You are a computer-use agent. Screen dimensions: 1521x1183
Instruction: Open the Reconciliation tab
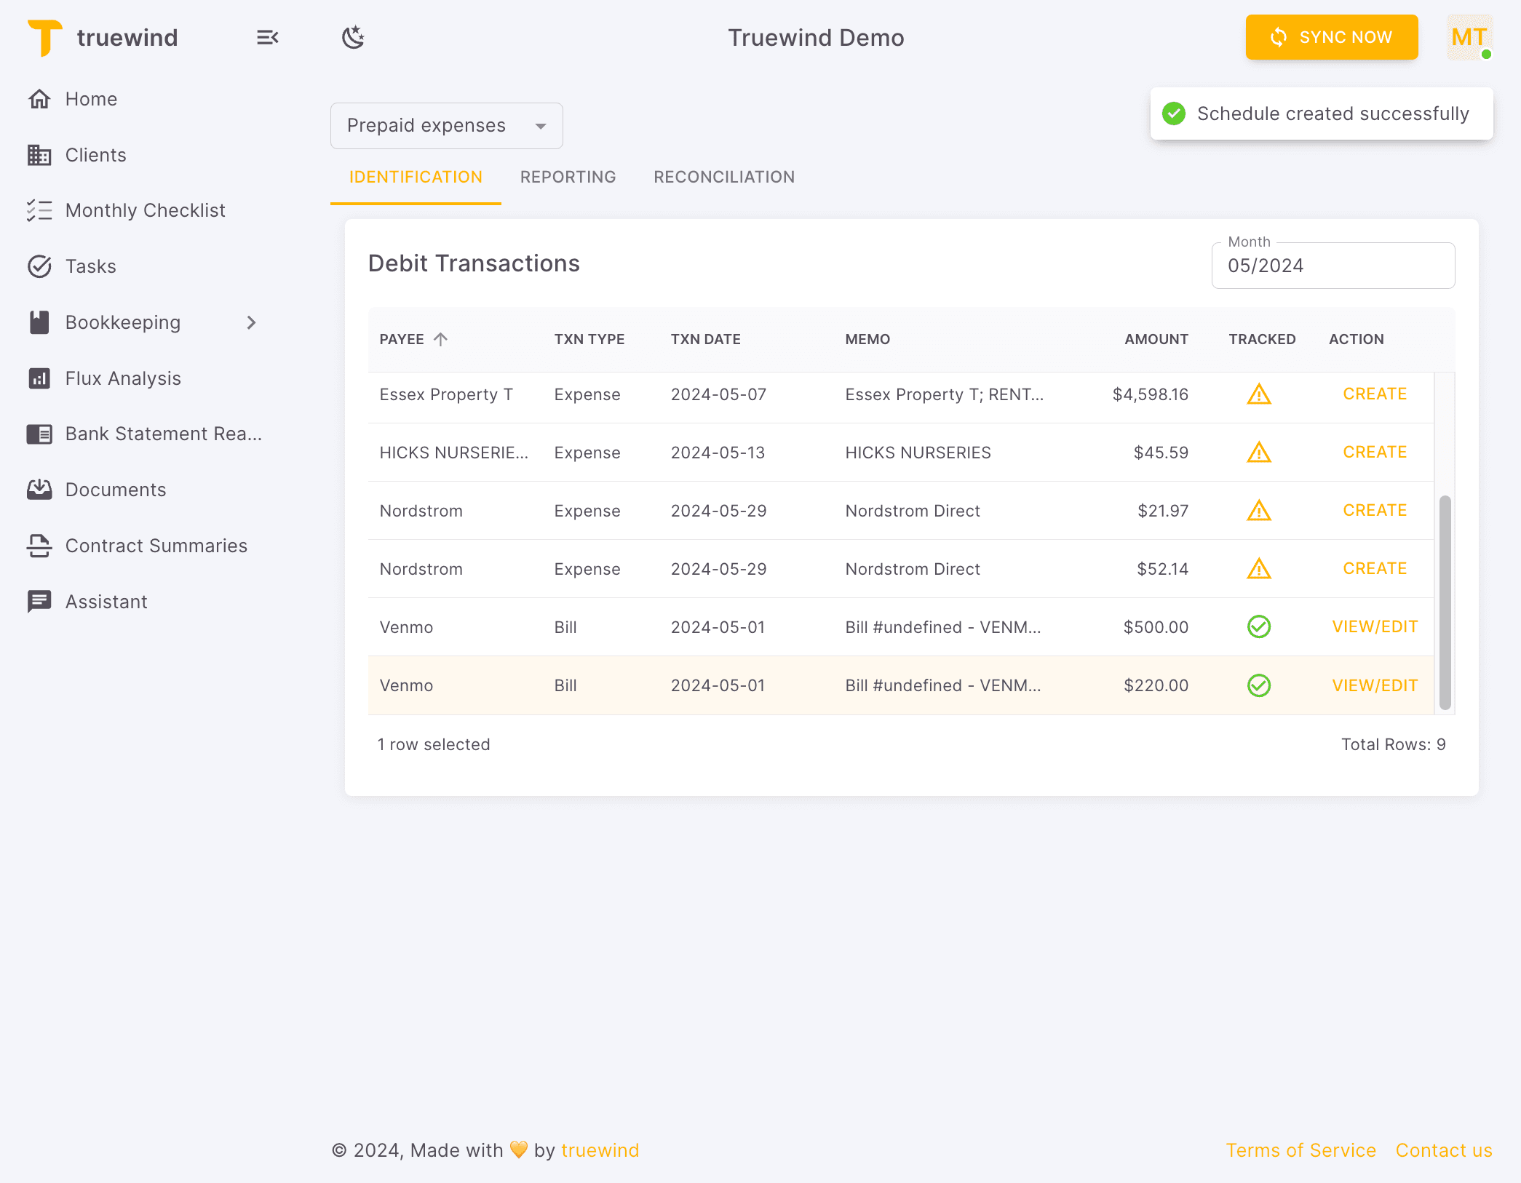tap(723, 176)
